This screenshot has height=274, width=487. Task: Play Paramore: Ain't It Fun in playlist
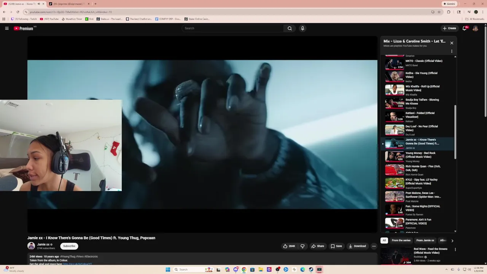pyautogui.click(x=418, y=223)
